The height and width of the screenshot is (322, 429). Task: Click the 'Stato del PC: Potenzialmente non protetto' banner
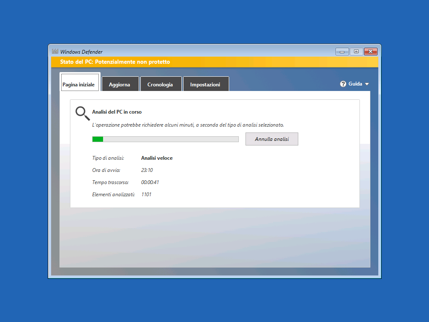point(214,62)
